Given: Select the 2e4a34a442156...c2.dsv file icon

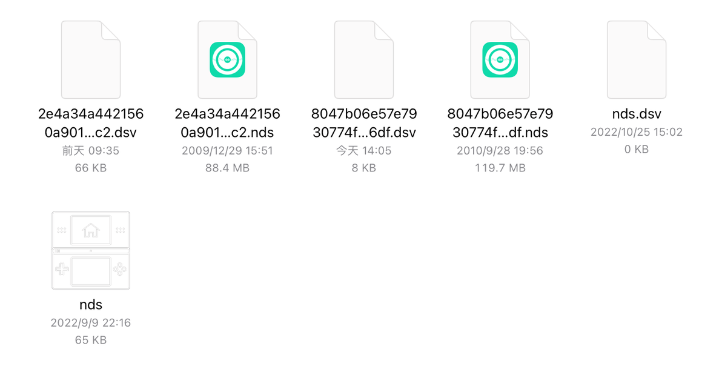Looking at the screenshot, I should [91, 59].
